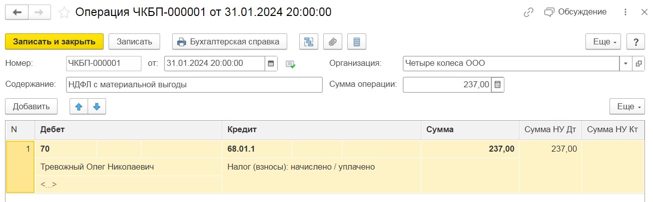Click the Содержание input field
Screen dimensions: 653x202
click(194, 85)
